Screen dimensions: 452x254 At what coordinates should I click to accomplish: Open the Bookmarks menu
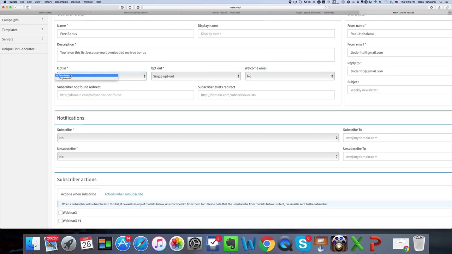tap(61, 2)
